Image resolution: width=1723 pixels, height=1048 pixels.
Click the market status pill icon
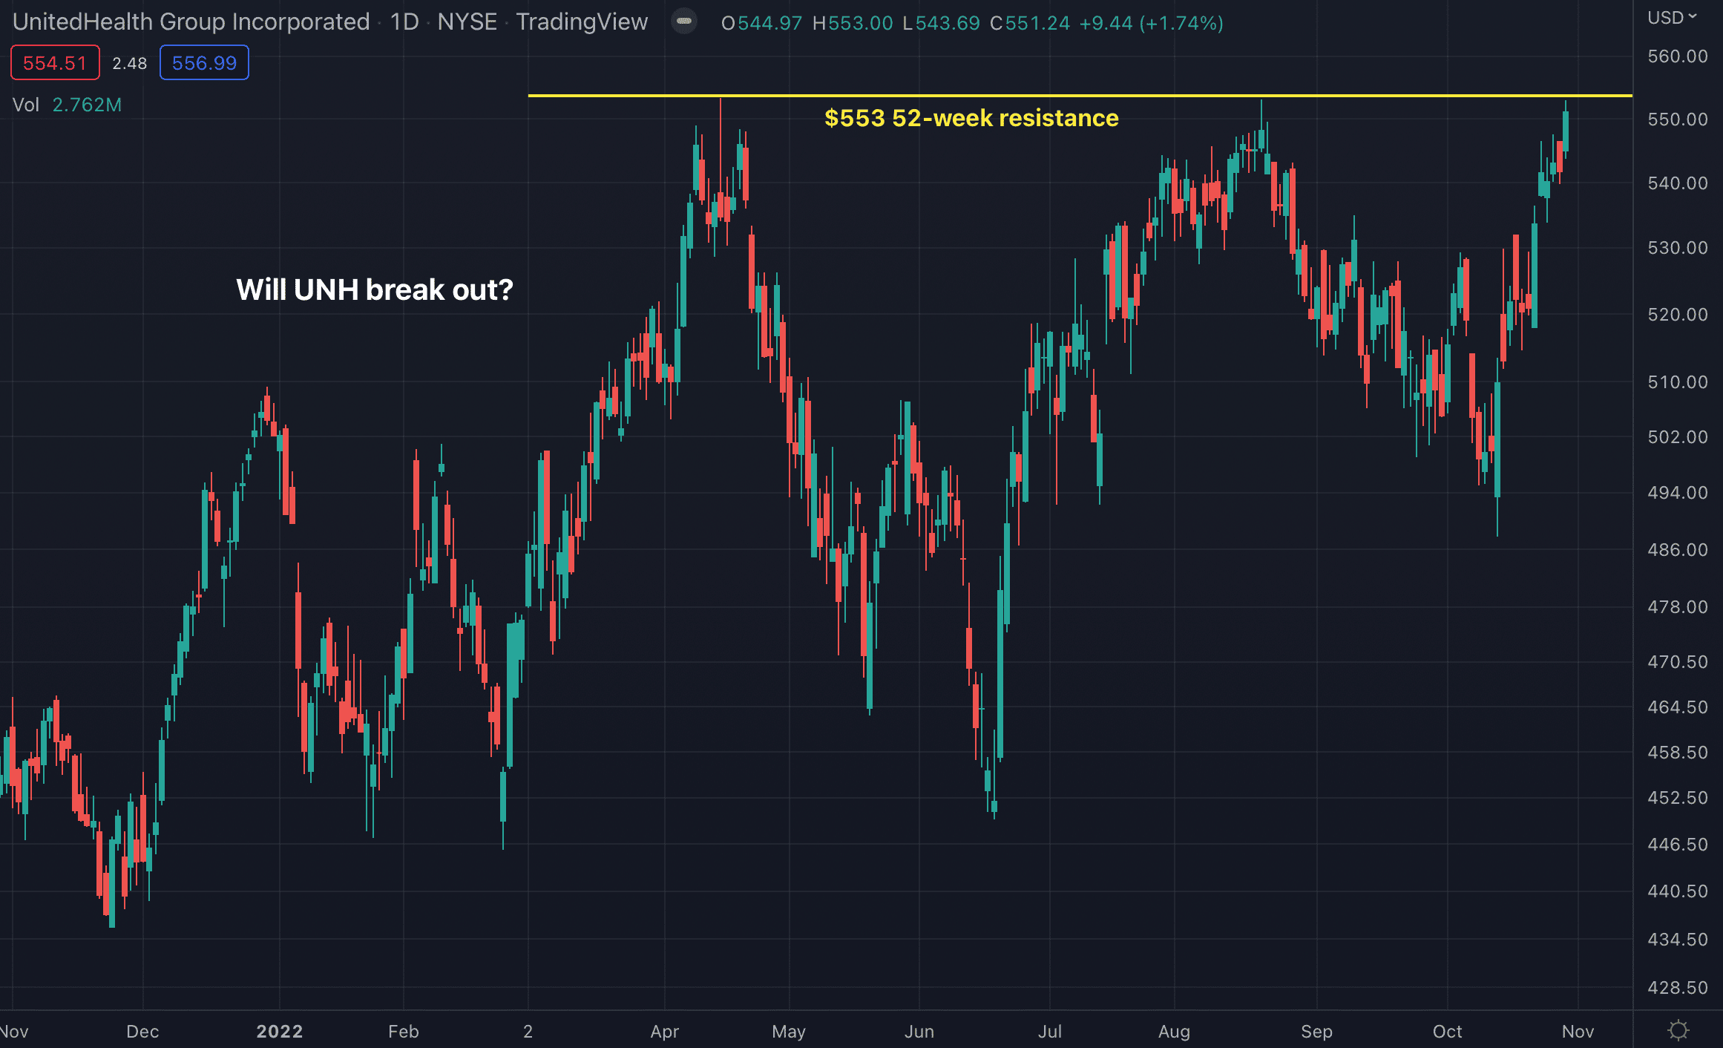tap(683, 22)
